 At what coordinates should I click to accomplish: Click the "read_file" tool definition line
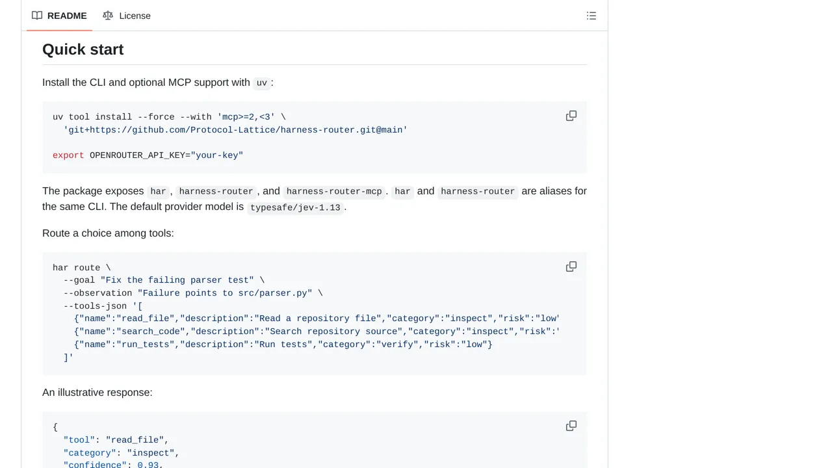pos(317,318)
